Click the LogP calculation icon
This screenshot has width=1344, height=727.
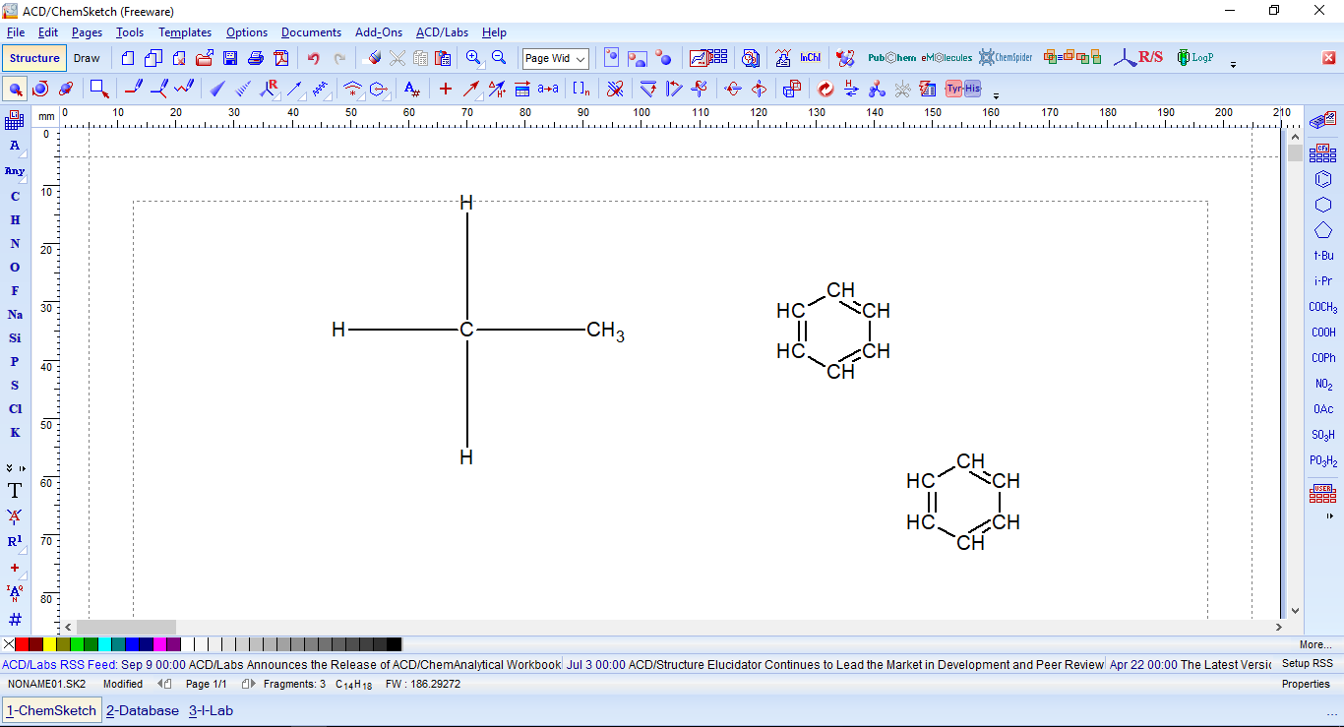(x=1194, y=58)
